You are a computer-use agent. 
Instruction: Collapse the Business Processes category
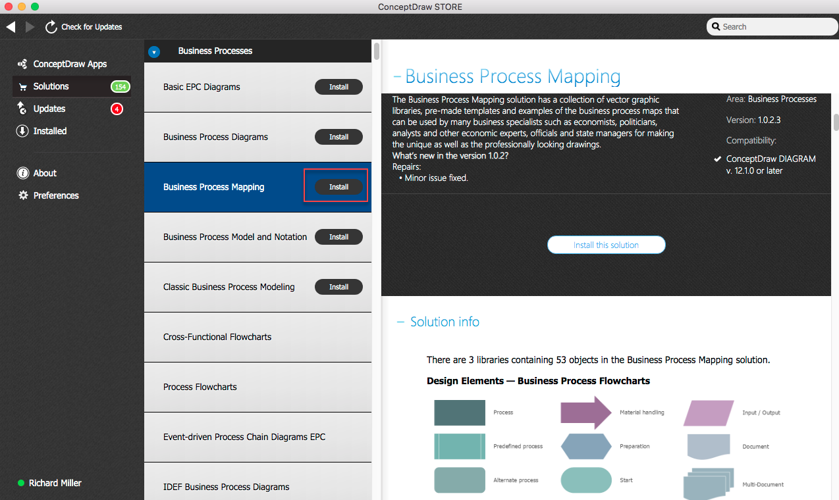(154, 51)
